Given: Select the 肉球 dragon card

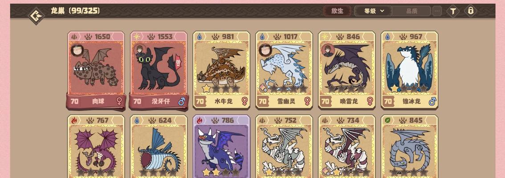Looking at the screenshot, I should click(x=96, y=70).
